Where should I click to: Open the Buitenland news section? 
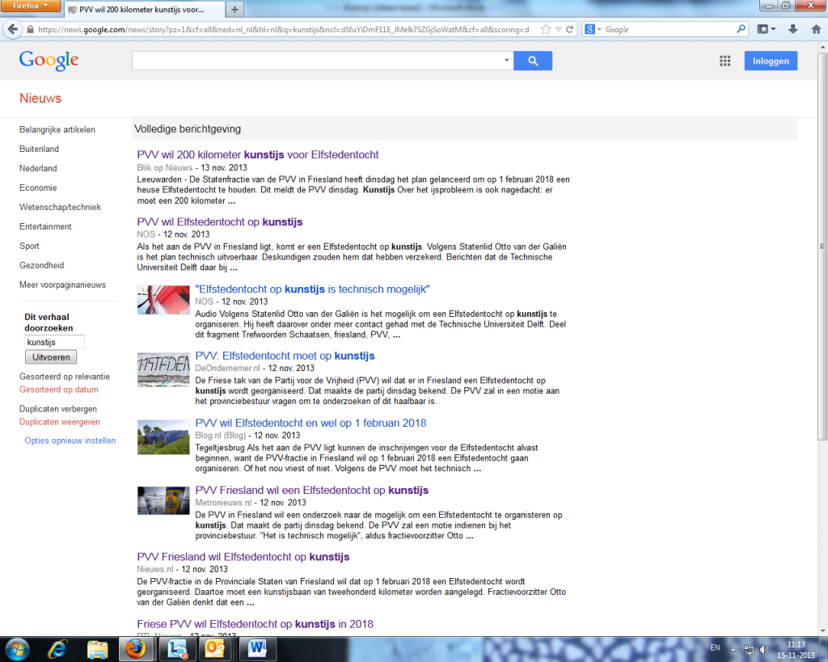coord(39,149)
